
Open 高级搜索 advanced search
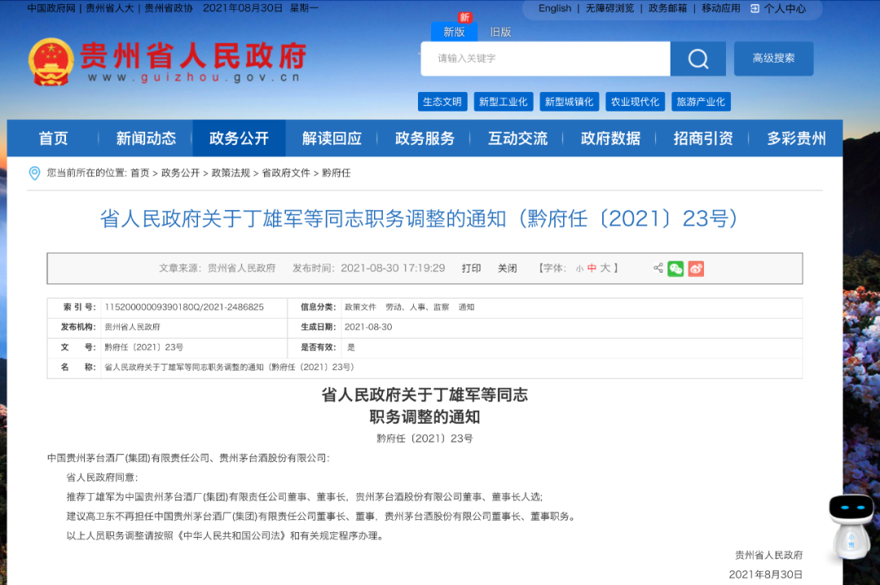point(772,59)
